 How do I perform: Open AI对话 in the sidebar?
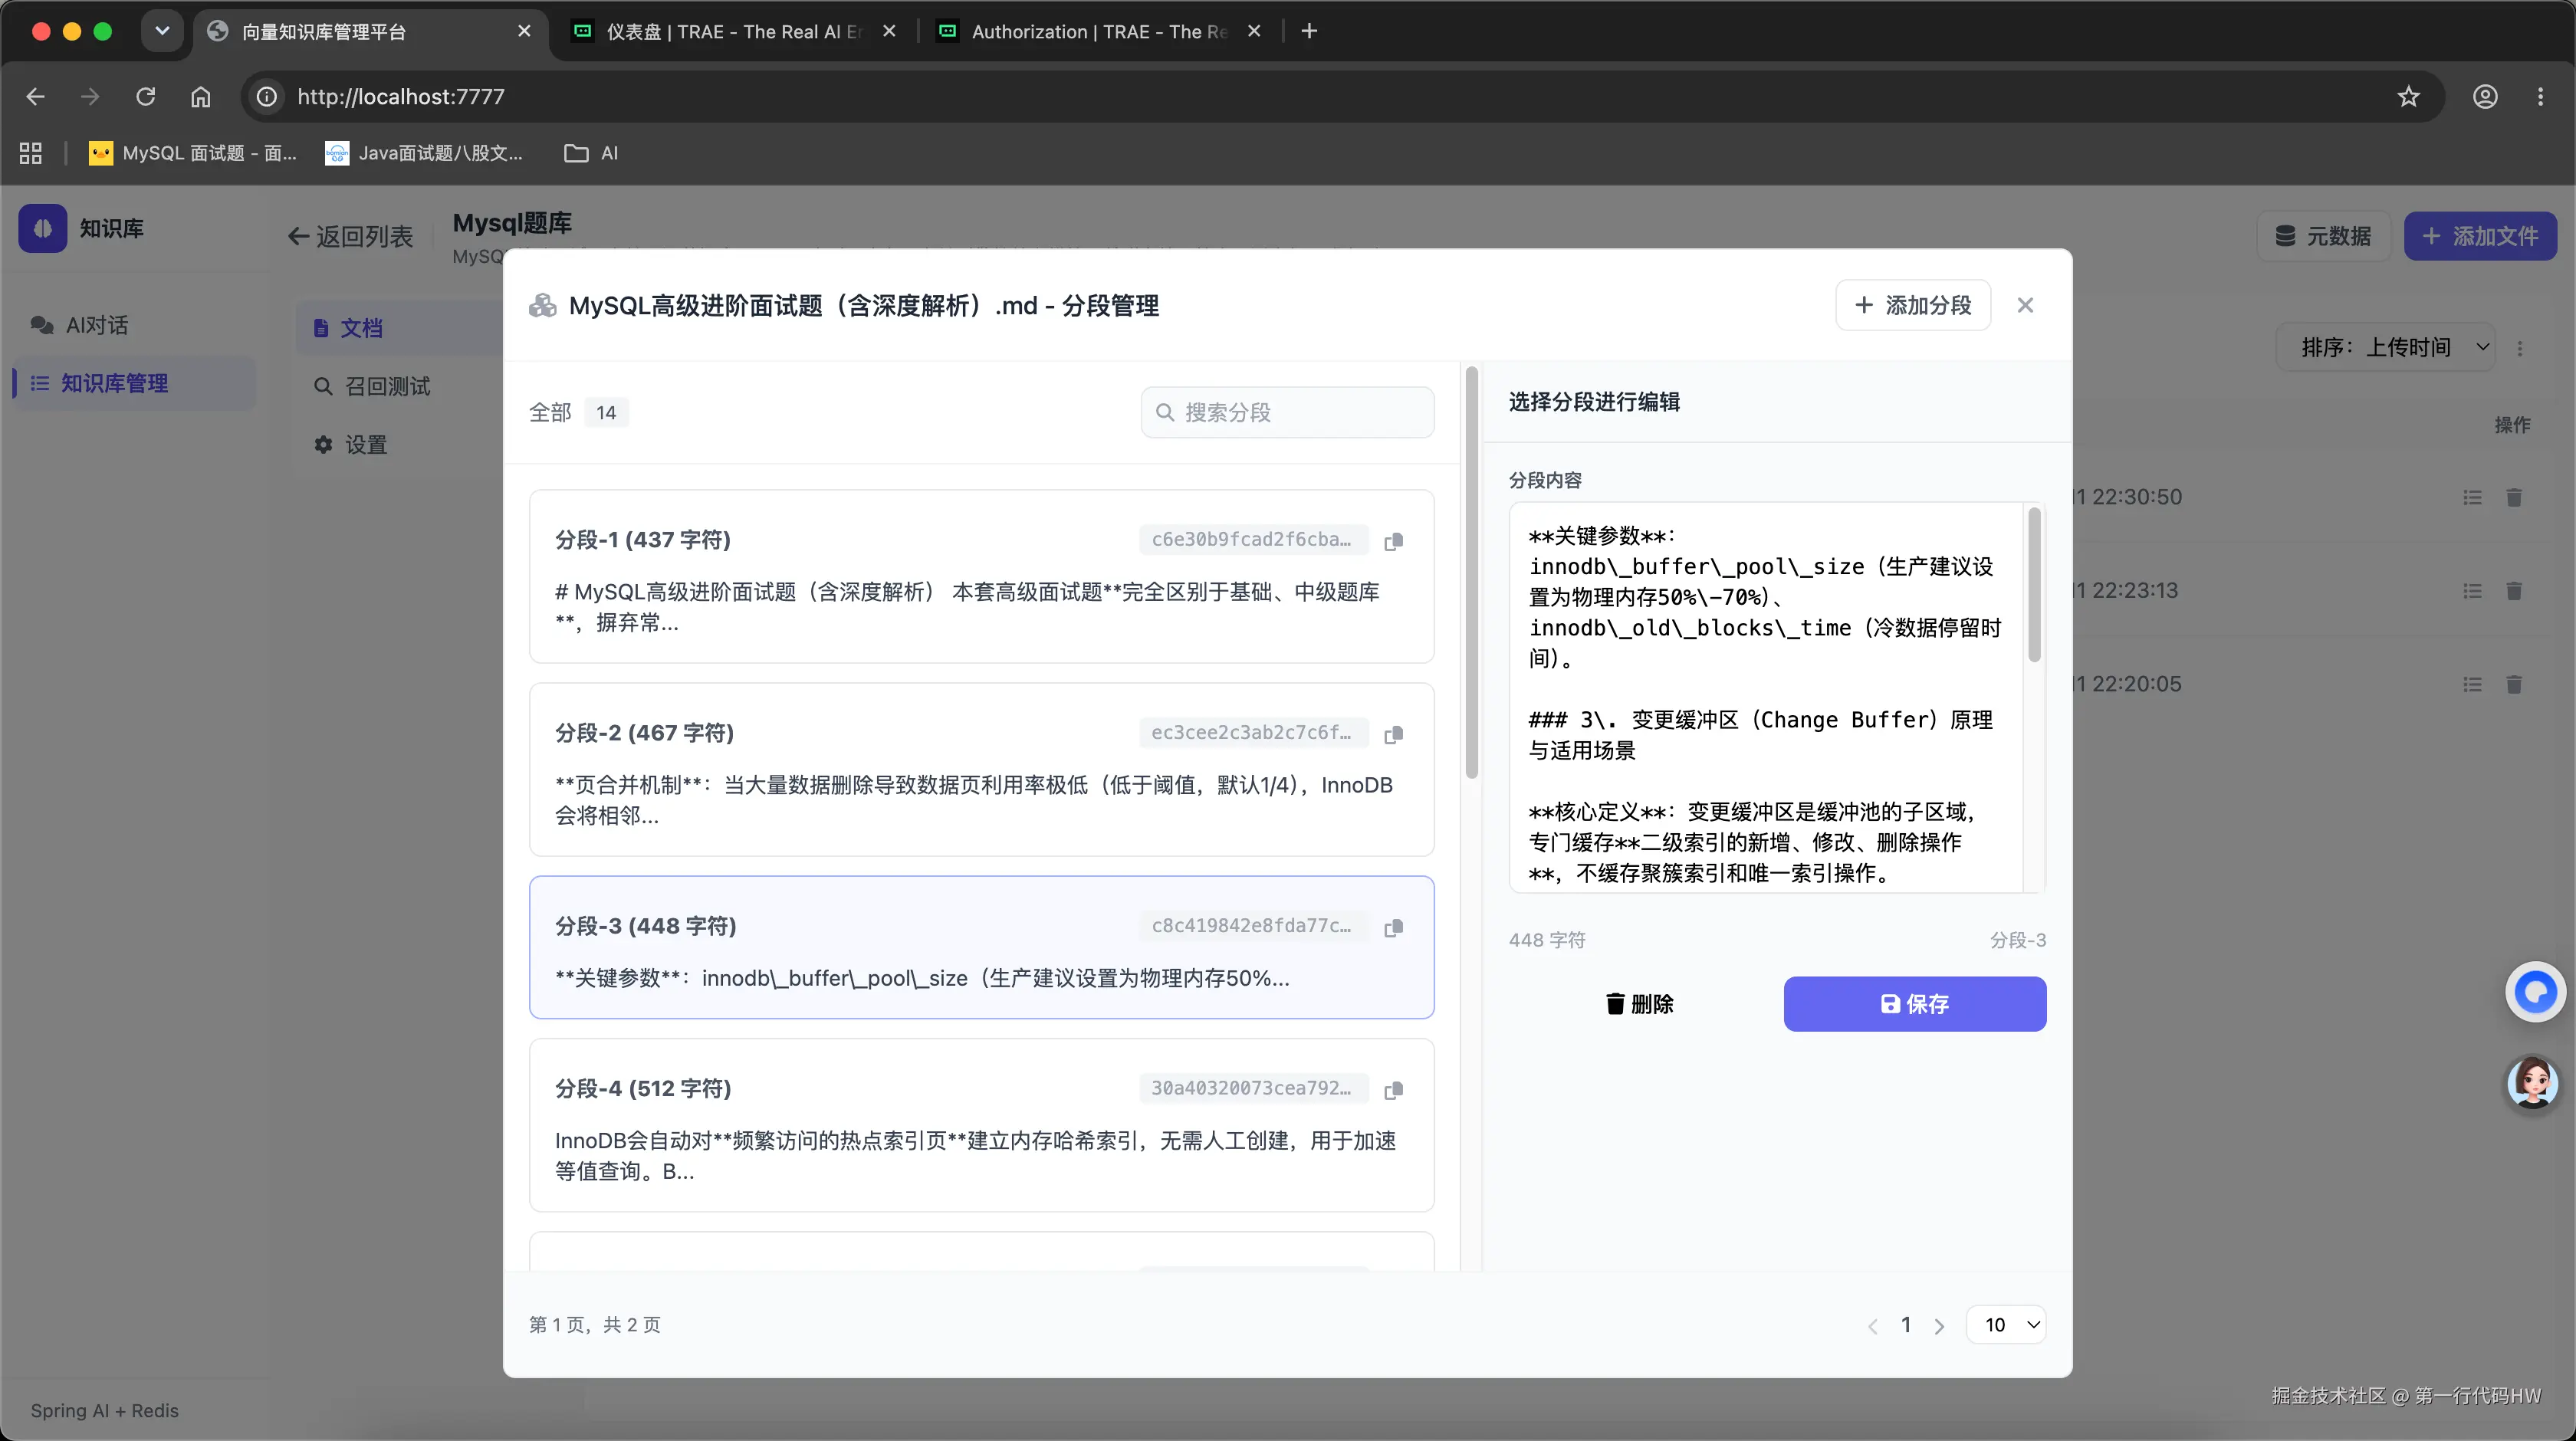click(x=134, y=325)
